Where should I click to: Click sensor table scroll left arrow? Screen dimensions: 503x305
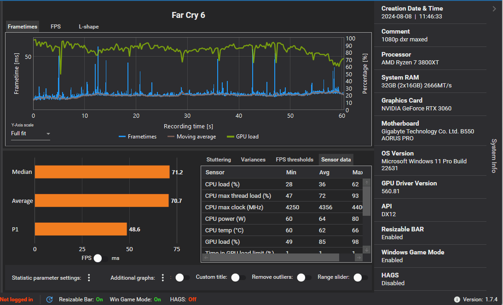[x=206, y=258]
